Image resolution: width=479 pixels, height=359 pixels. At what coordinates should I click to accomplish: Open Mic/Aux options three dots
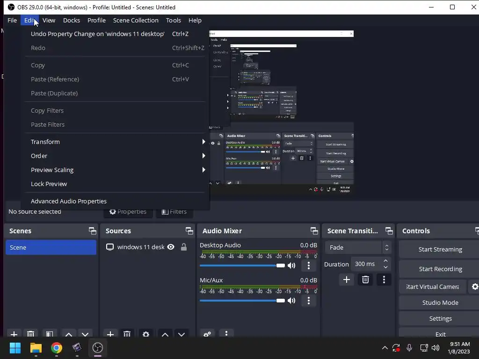pos(309,301)
